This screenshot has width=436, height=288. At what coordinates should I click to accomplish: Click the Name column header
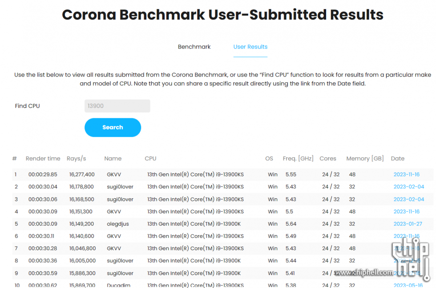[113, 159]
